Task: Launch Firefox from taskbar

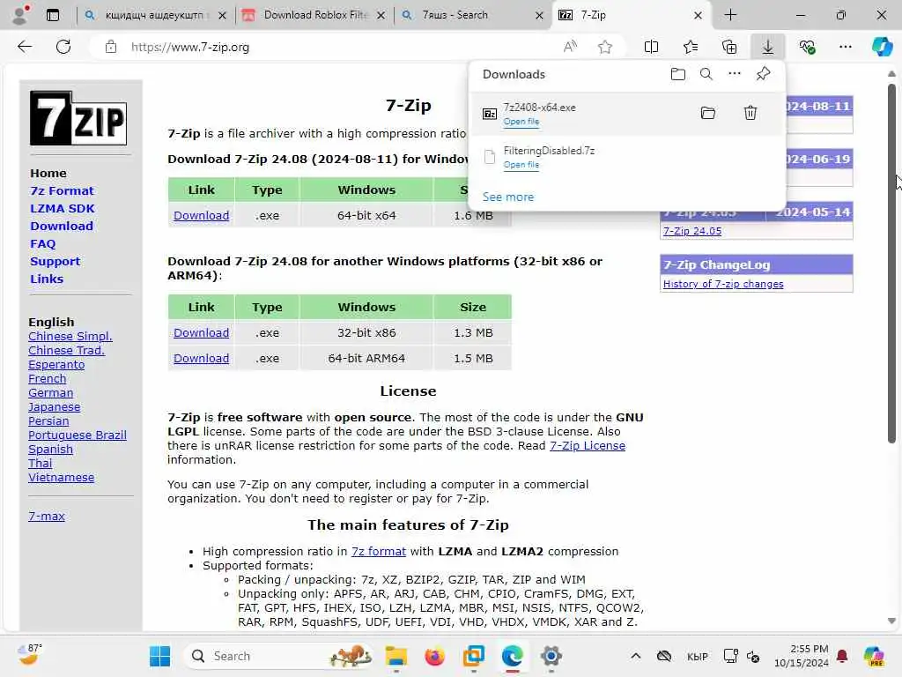Action: coord(434,656)
